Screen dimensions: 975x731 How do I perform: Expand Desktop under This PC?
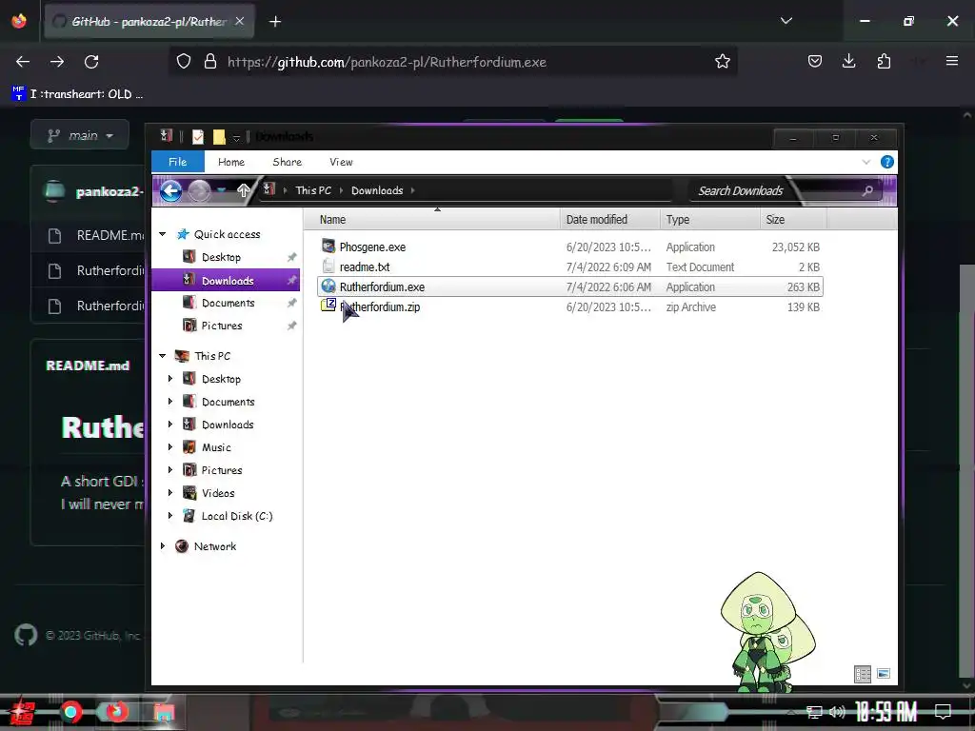click(x=170, y=379)
